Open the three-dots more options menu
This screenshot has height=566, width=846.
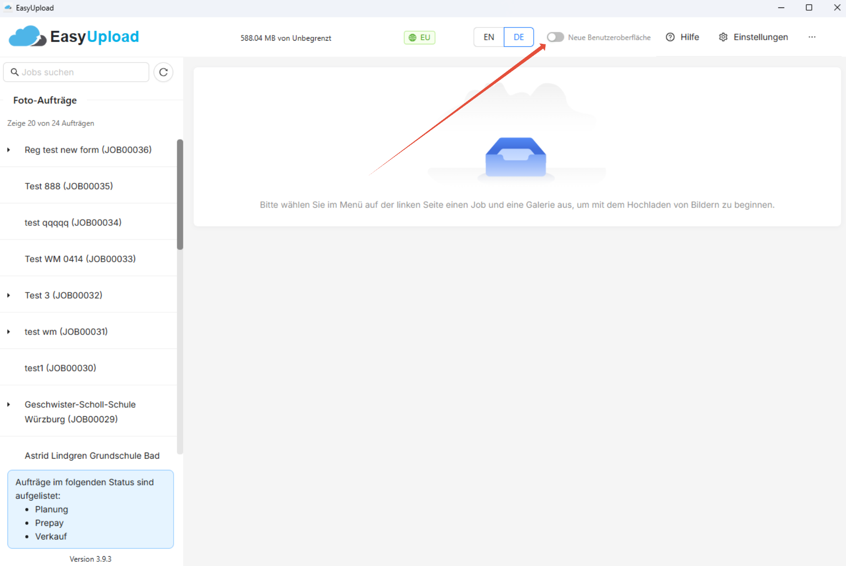tap(812, 37)
